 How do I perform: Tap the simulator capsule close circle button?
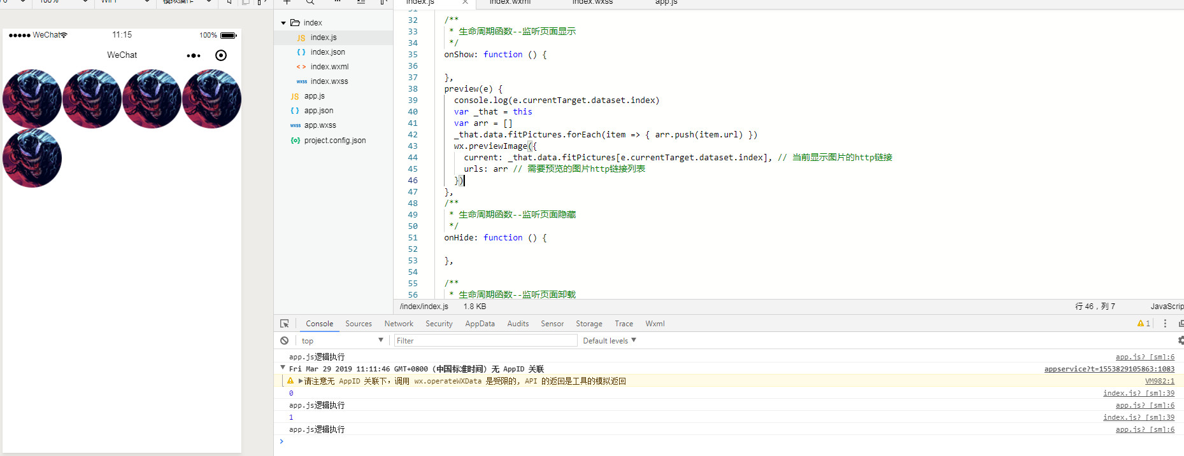pyautogui.click(x=221, y=55)
